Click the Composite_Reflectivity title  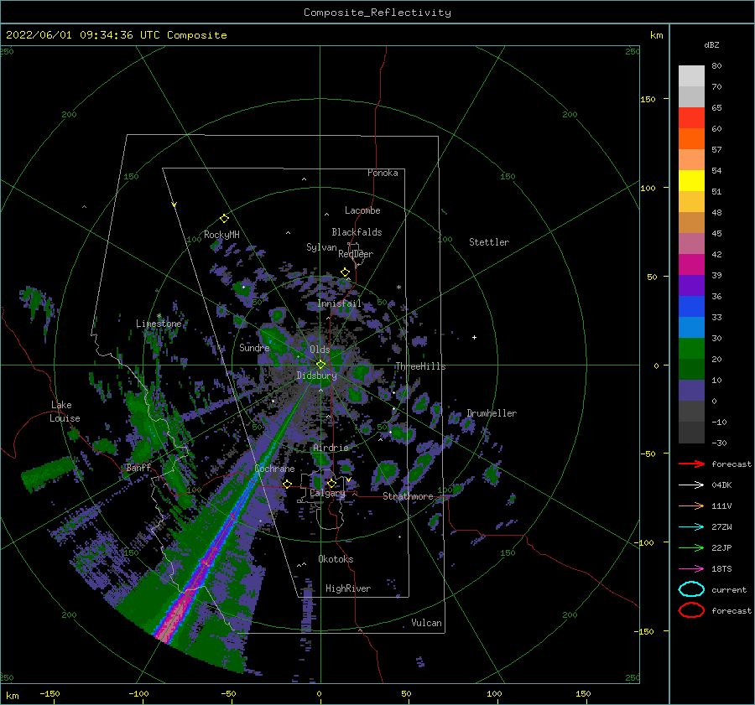pyautogui.click(x=377, y=13)
